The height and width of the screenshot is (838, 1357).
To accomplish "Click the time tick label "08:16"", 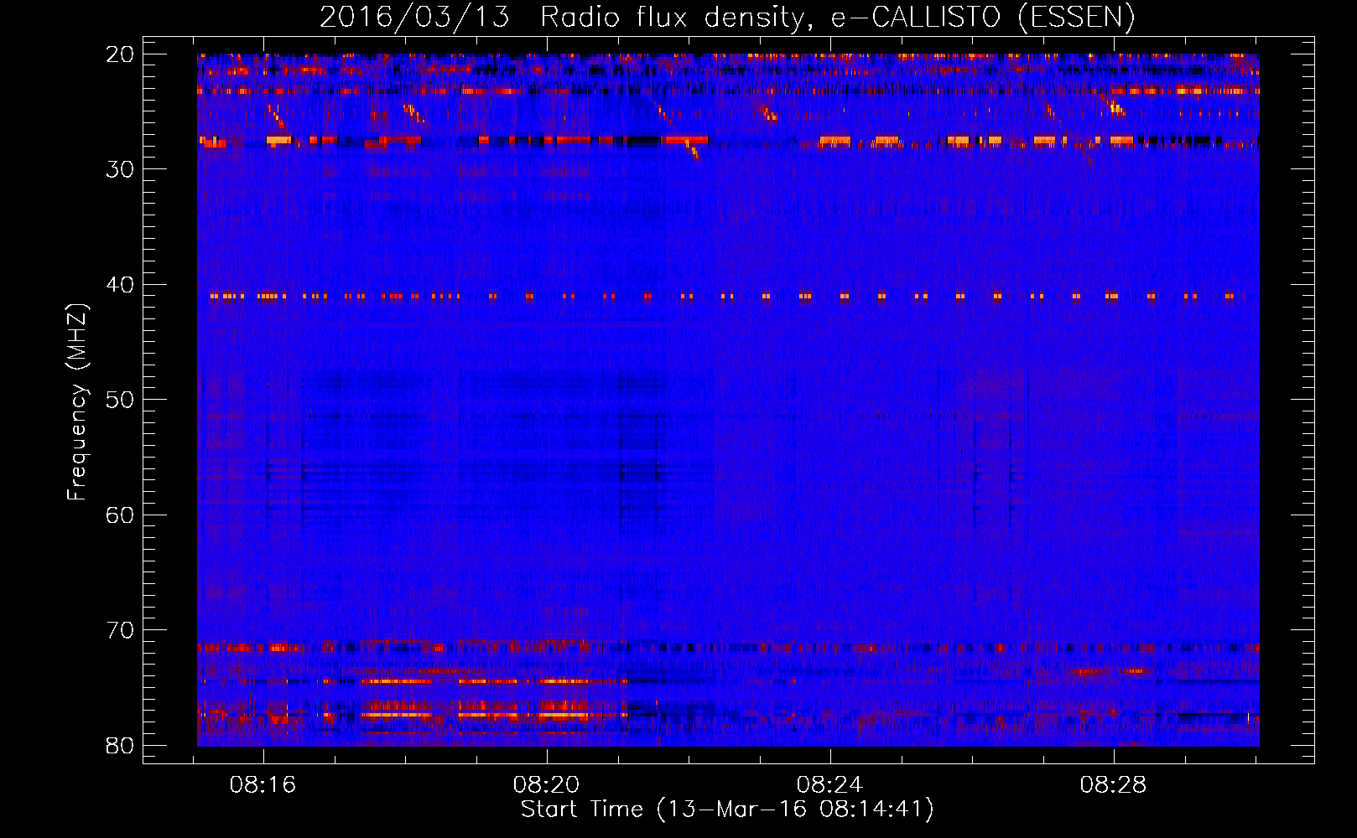I will 263,785.
